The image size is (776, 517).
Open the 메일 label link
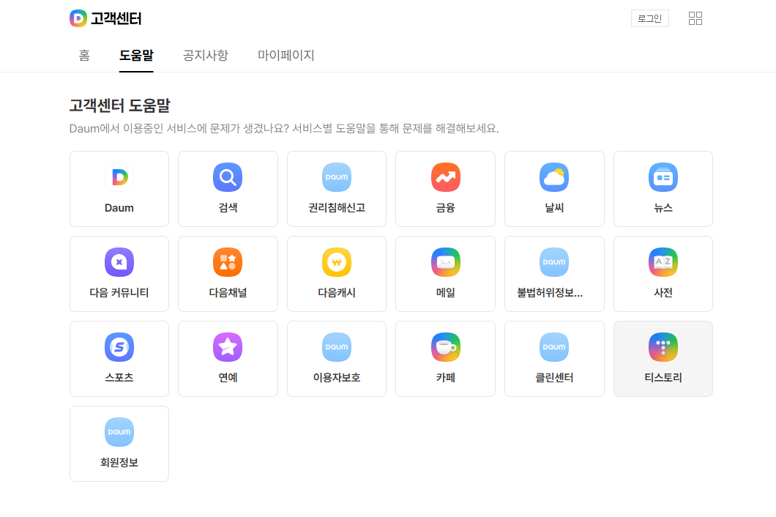tap(445, 293)
